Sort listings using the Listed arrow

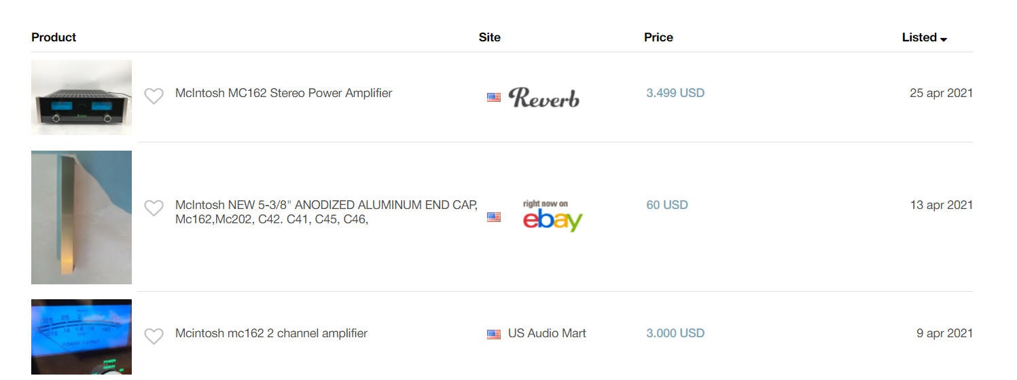[x=944, y=39]
